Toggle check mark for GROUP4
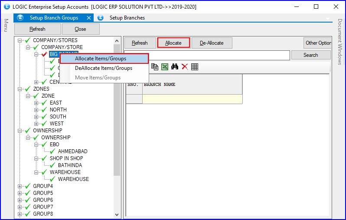This screenshot has width=346, height=220. pos(28,186)
